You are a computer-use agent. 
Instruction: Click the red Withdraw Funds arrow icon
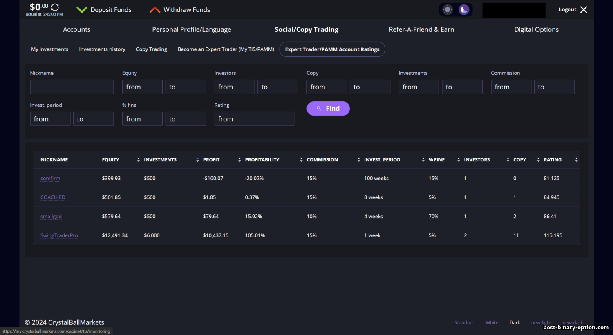pos(155,10)
